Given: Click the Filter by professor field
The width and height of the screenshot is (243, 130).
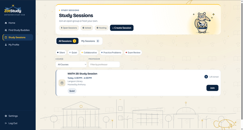Looking at the screenshot, I should coord(104,65).
